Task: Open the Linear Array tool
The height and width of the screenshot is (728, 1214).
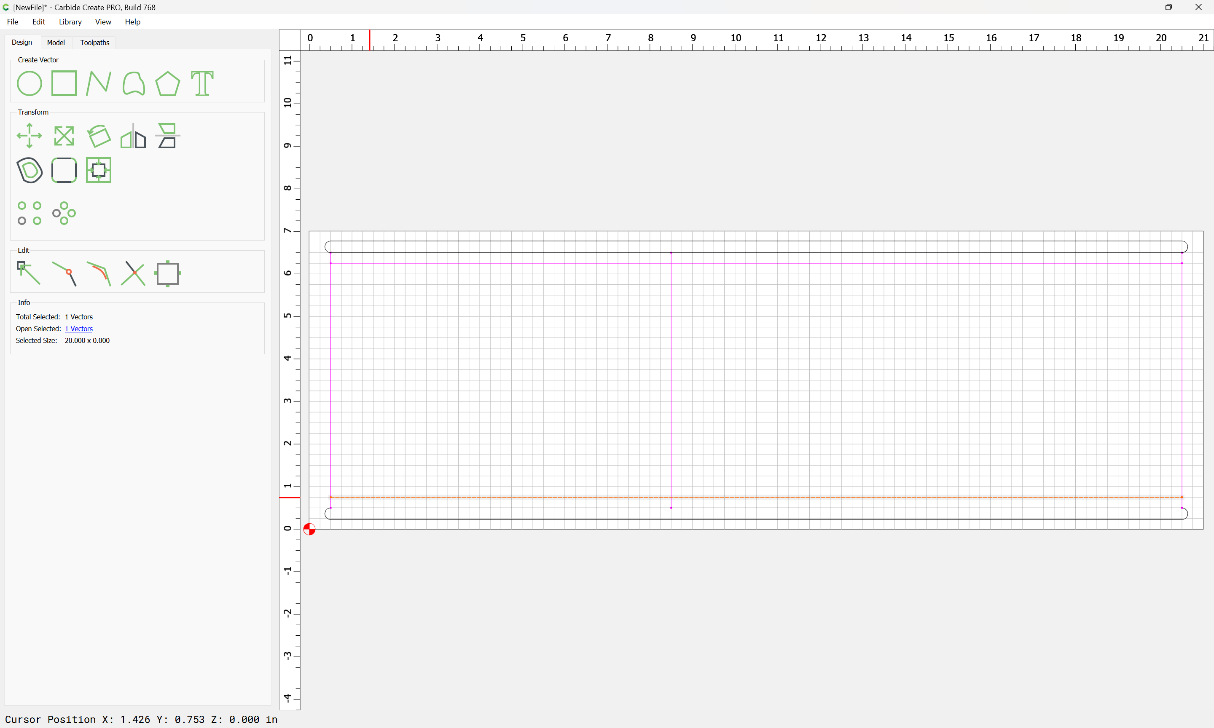Action: pos(29,214)
